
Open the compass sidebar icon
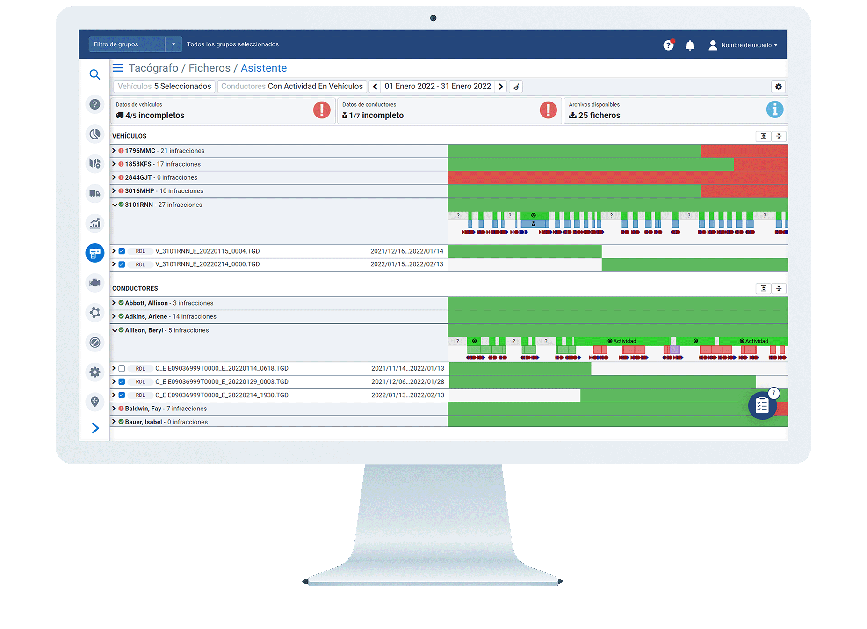pyautogui.click(x=94, y=343)
